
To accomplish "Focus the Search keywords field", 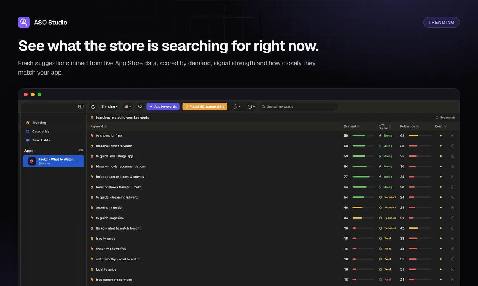I will click(x=299, y=106).
